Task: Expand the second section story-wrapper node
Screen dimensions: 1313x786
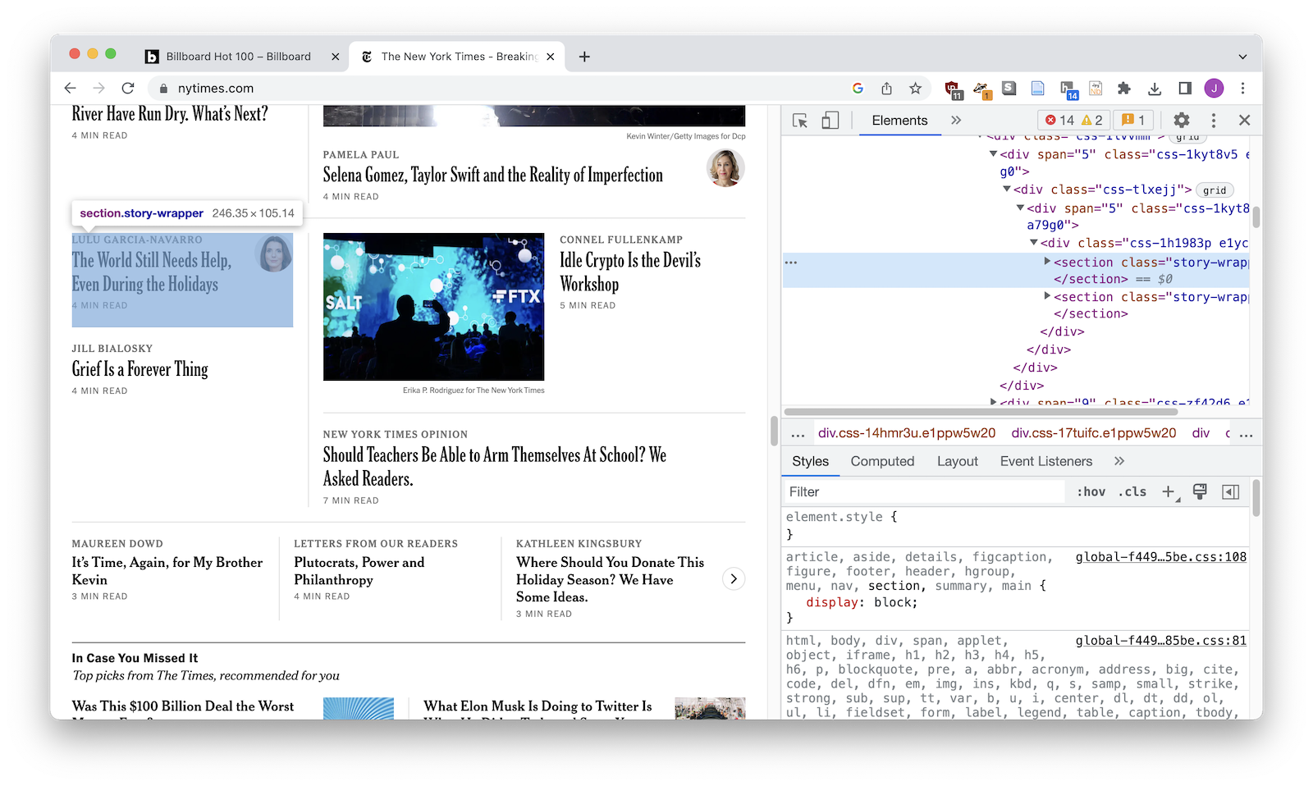Action: coord(1047,296)
